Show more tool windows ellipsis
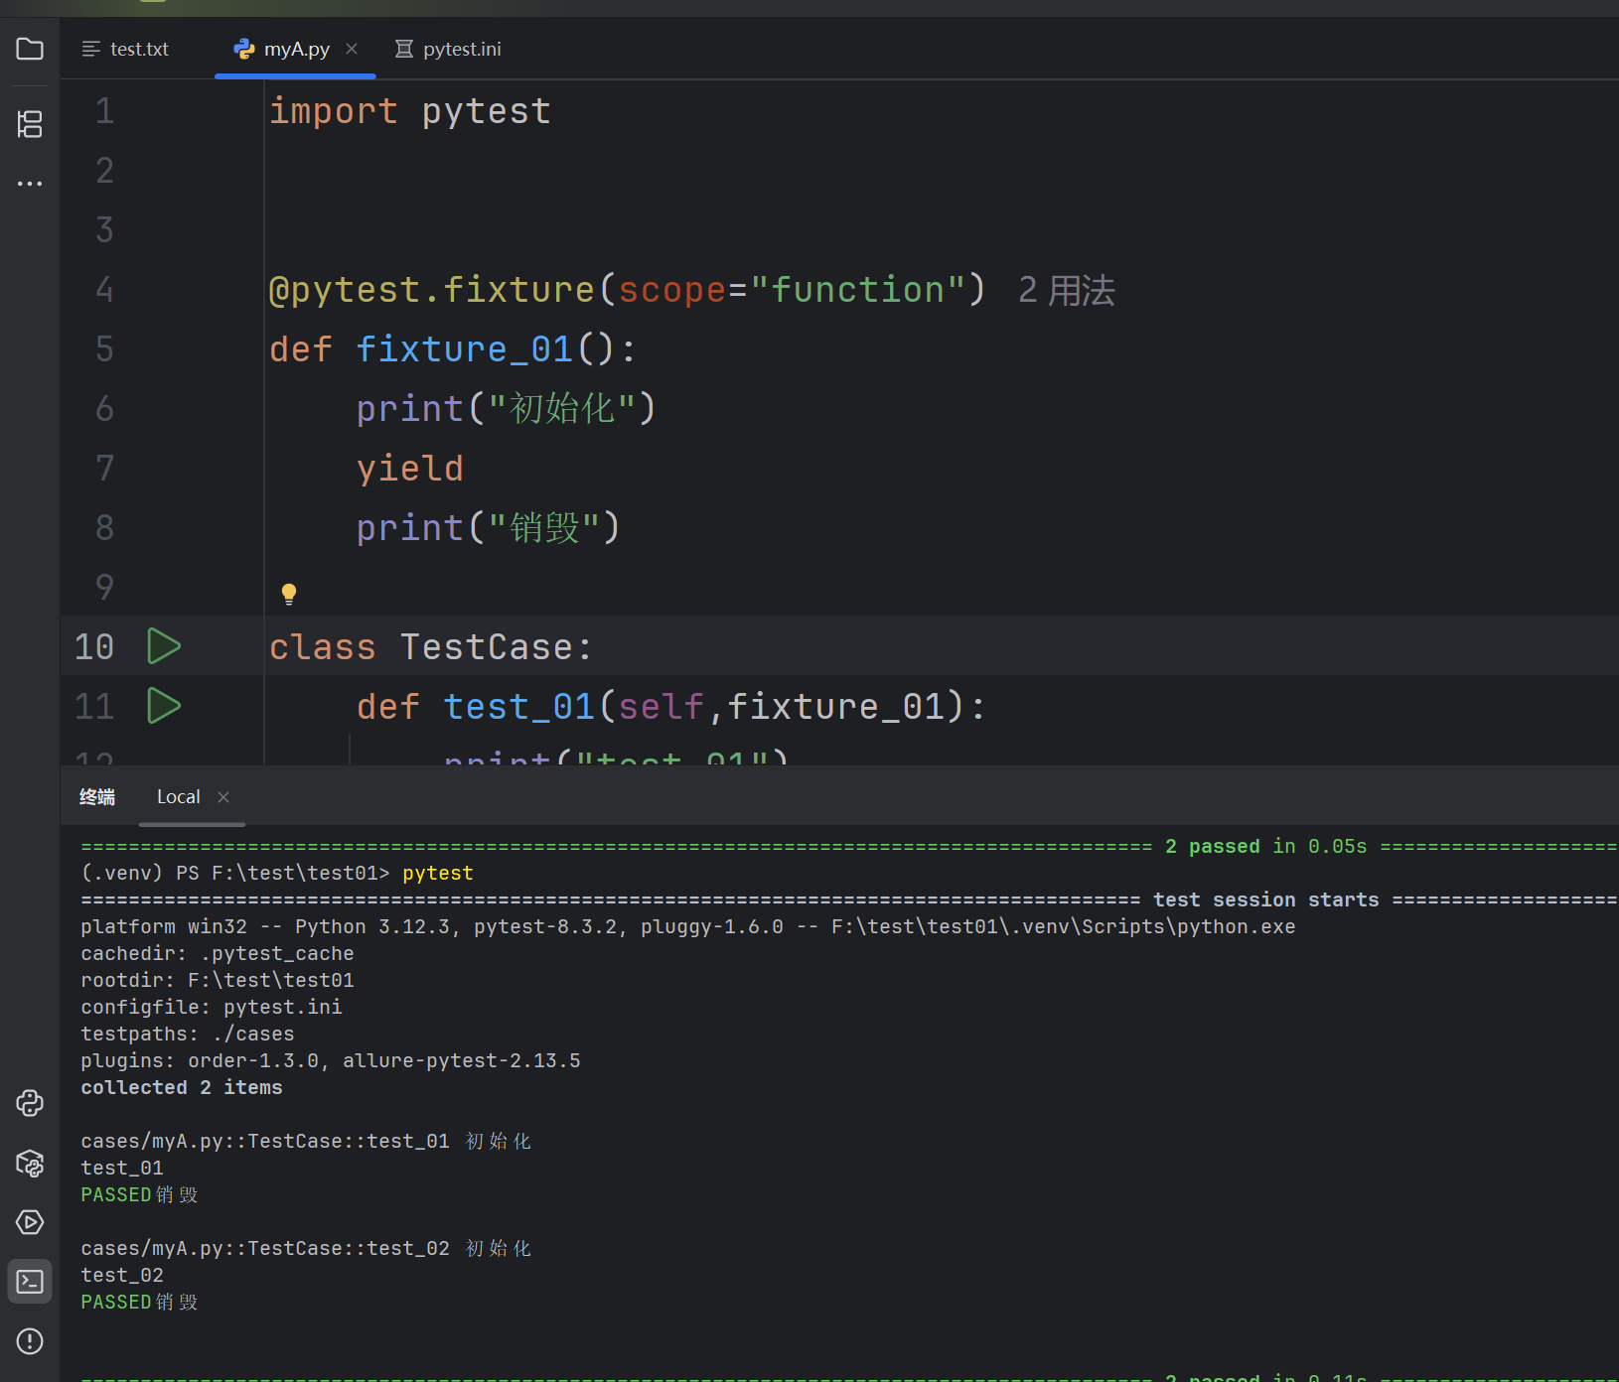Viewport: 1619px width, 1382px height. 30,184
